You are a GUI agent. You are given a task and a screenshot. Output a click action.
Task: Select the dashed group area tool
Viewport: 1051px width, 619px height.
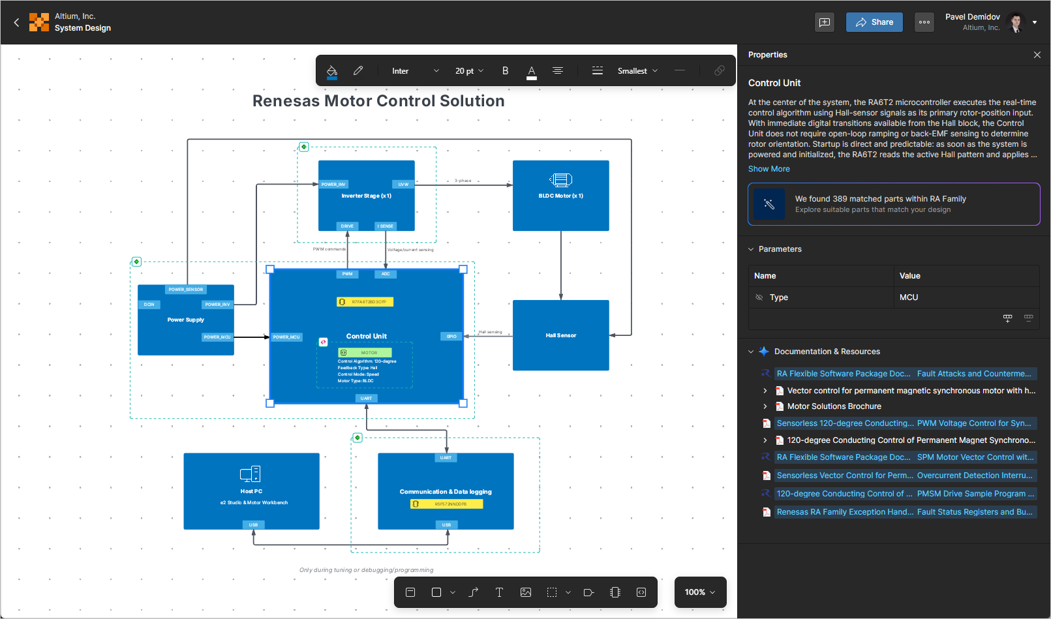coord(552,592)
